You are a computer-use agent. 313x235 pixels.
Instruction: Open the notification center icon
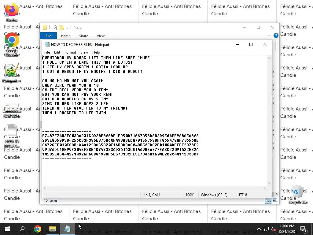pos(303,229)
